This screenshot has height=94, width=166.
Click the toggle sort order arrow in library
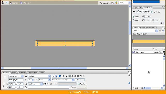(164, 49)
